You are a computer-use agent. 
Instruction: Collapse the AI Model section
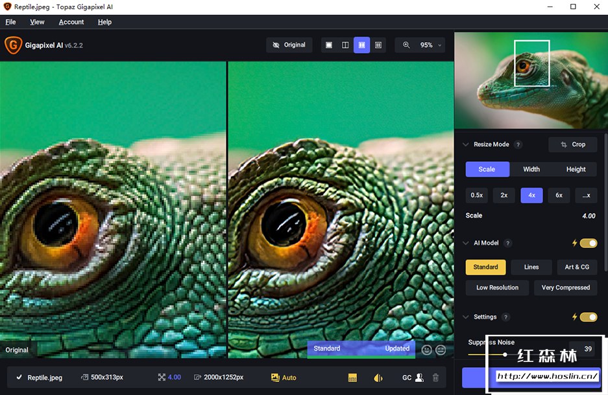coord(466,243)
